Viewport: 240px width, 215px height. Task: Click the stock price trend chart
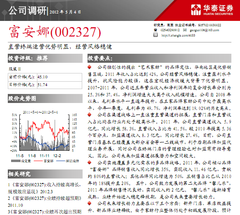44,133
